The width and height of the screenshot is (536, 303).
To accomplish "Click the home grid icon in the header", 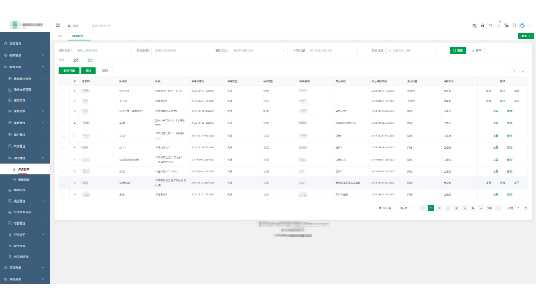I will click(70, 25).
